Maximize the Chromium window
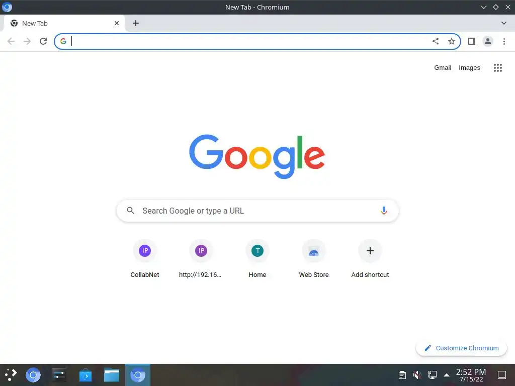Viewport: 515px width, 386px height. point(495,7)
